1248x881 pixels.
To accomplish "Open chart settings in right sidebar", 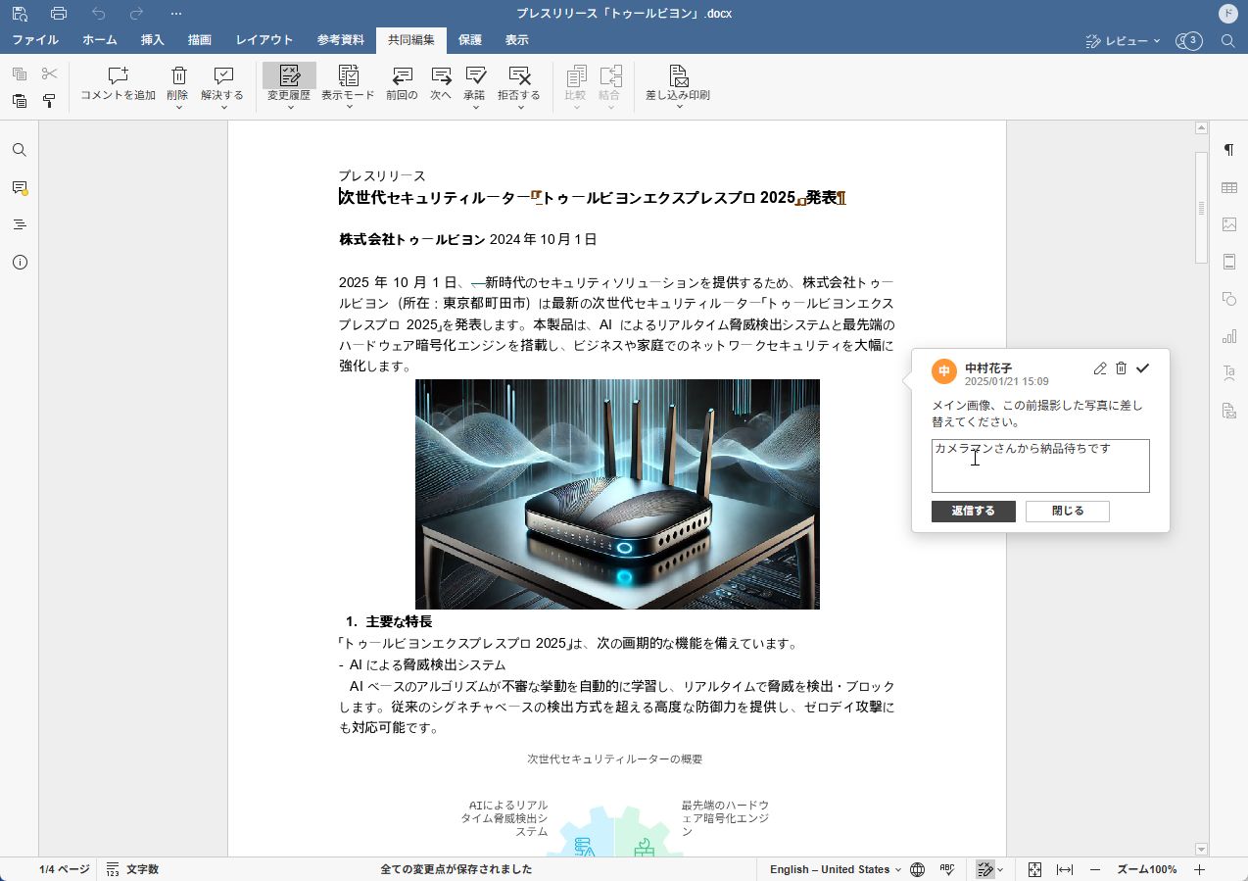I will pyautogui.click(x=1228, y=336).
